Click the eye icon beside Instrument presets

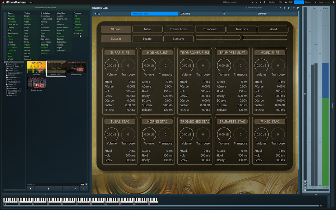coord(294,8)
